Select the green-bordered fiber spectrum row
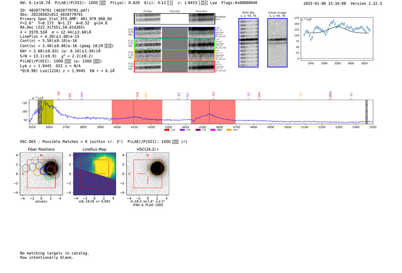Screen dimensions: 402x273 point(174,44)
